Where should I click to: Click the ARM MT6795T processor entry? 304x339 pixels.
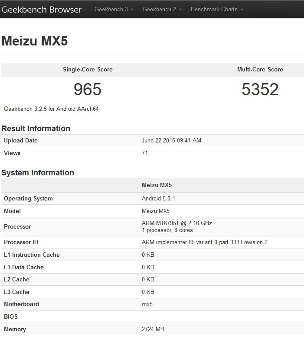[x=177, y=223]
